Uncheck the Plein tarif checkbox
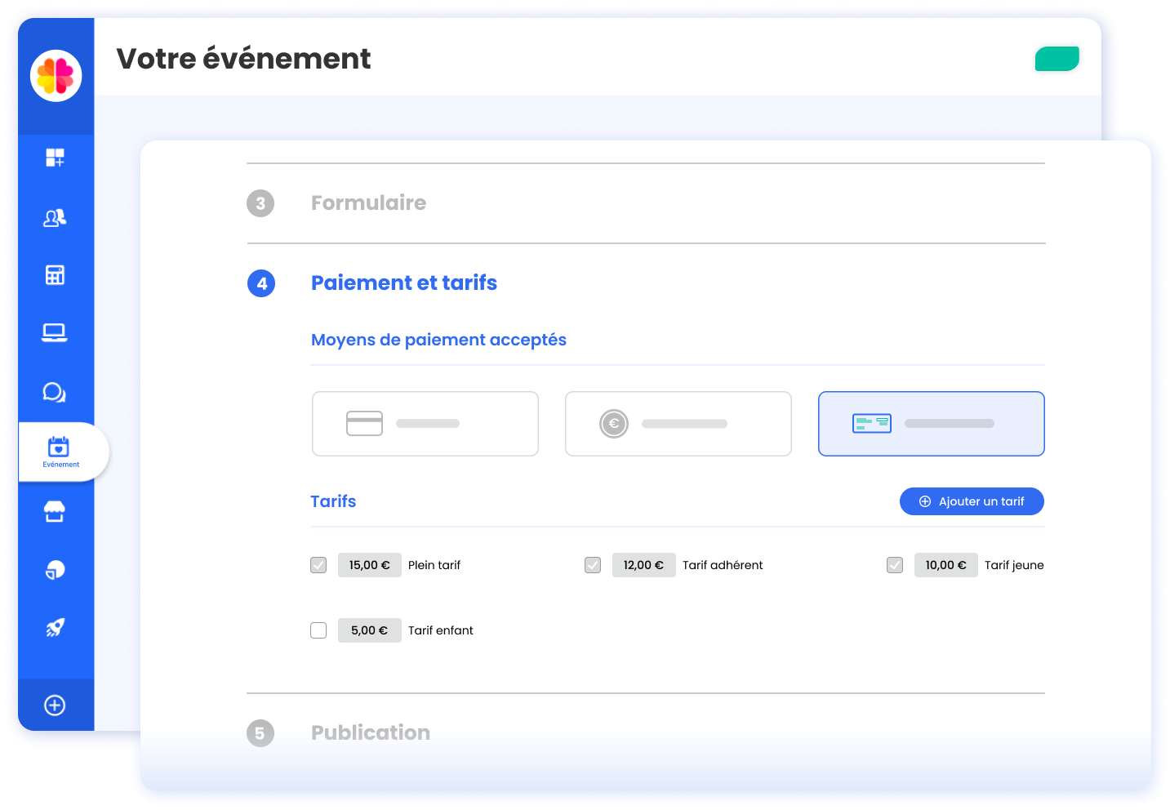The height and width of the screenshot is (810, 1170). tap(318, 564)
